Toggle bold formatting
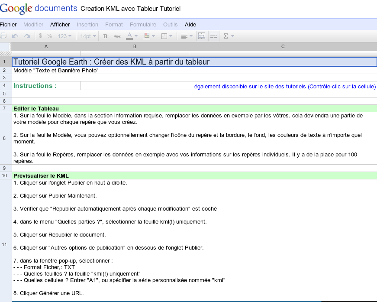This screenshot has width=377, height=302. [x=105, y=36]
